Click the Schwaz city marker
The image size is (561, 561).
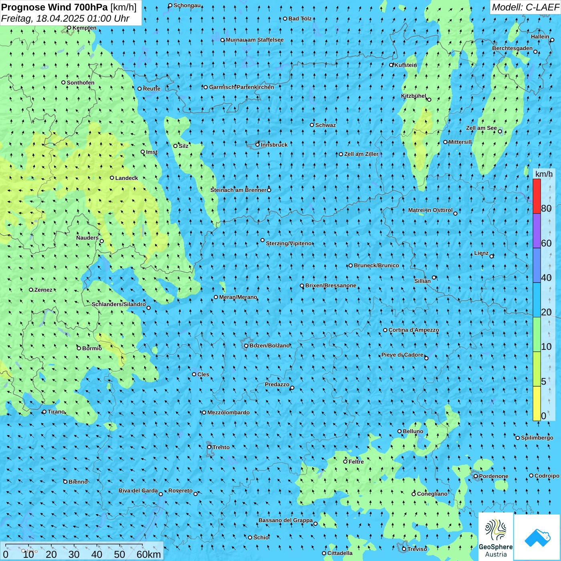coord(312,125)
